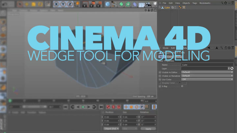Click viewport maximize toggle icon
The width and height of the screenshot is (237, 133).
[155, 10]
